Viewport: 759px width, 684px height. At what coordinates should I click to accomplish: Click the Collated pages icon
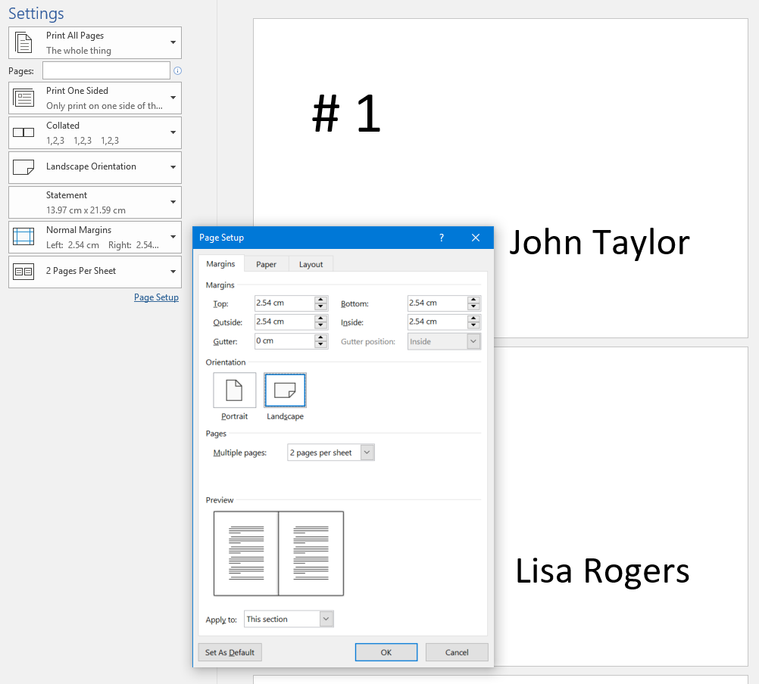[24, 133]
